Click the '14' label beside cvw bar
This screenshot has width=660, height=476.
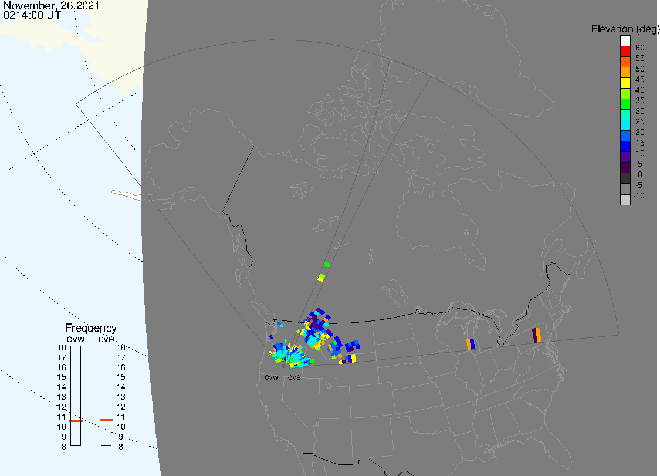click(x=62, y=387)
